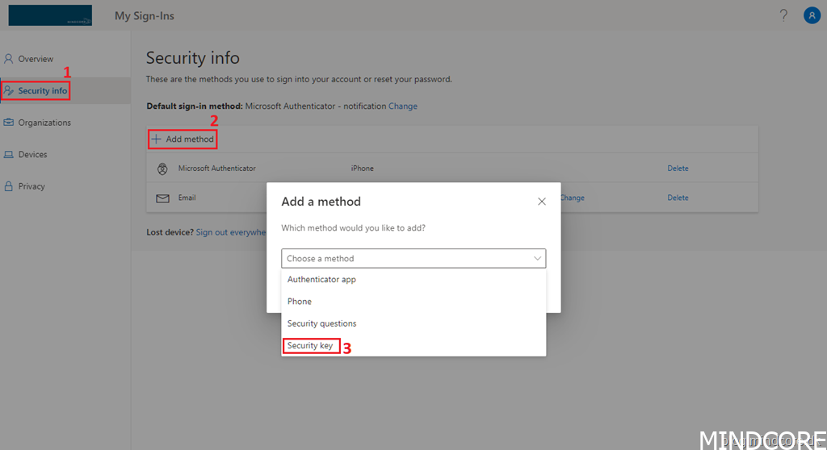This screenshot has width=827, height=450.
Task: Click the Devices laptop icon
Action: [9, 154]
